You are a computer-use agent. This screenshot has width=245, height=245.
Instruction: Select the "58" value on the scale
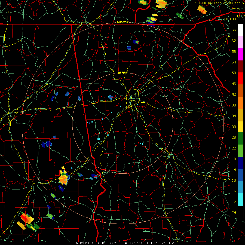[x=234, y=51]
